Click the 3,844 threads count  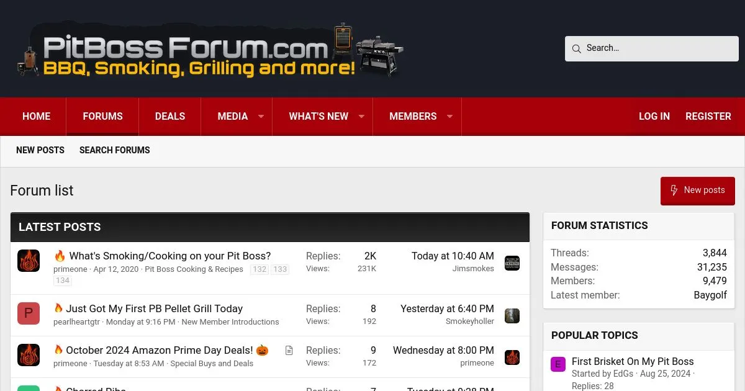(x=715, y=253)
